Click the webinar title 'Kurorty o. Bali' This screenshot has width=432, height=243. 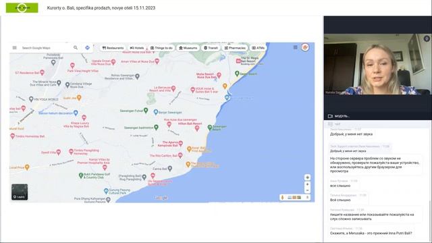click(x=101, y=8)
